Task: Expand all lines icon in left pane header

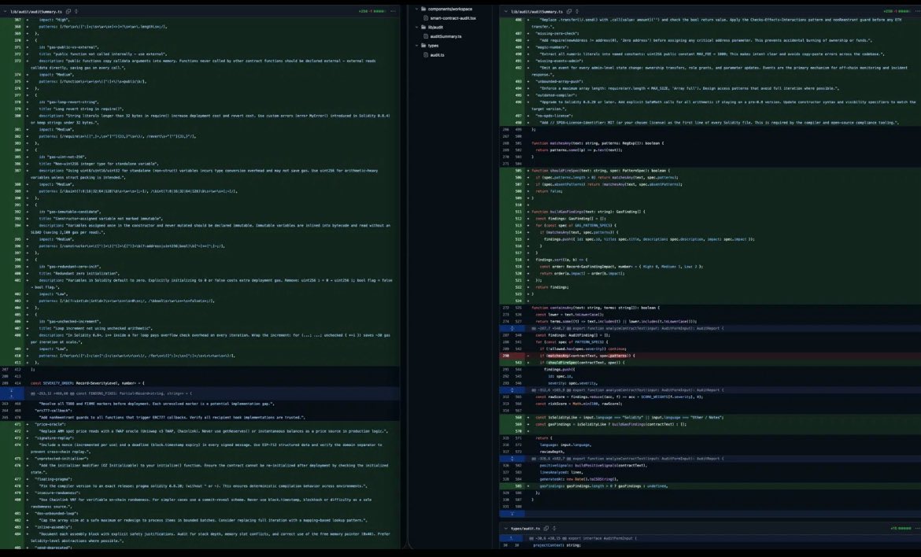Action: pos(76,11)
